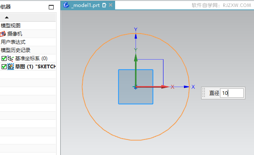Collapse navigator using the up arrow header
The image size is (254, 155).
tap(7, 18)
